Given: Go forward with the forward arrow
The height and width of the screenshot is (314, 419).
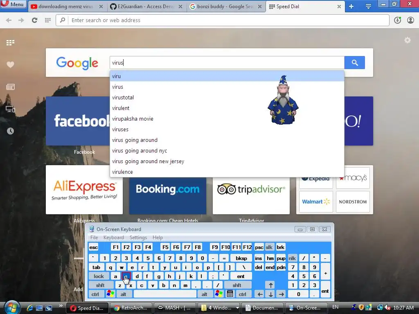Looking at the screenshot, I should [21, 20].
